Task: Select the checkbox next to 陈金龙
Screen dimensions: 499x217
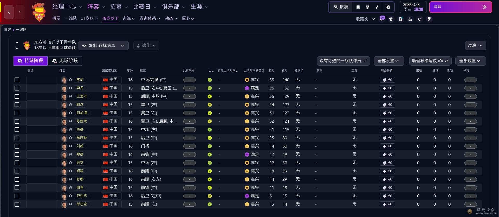Action: point(17,121)
